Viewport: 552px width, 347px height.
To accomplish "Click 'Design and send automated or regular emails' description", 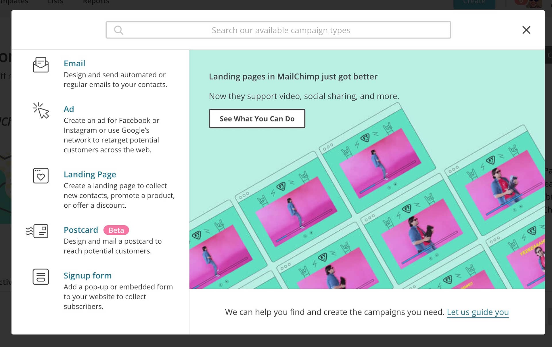I will pos(115,80).
